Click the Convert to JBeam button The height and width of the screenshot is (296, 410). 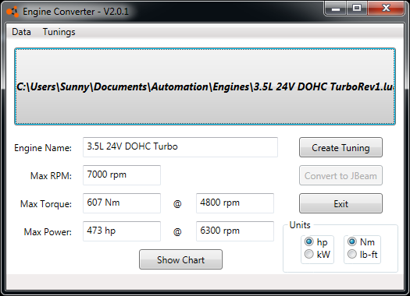click(340, 175)
